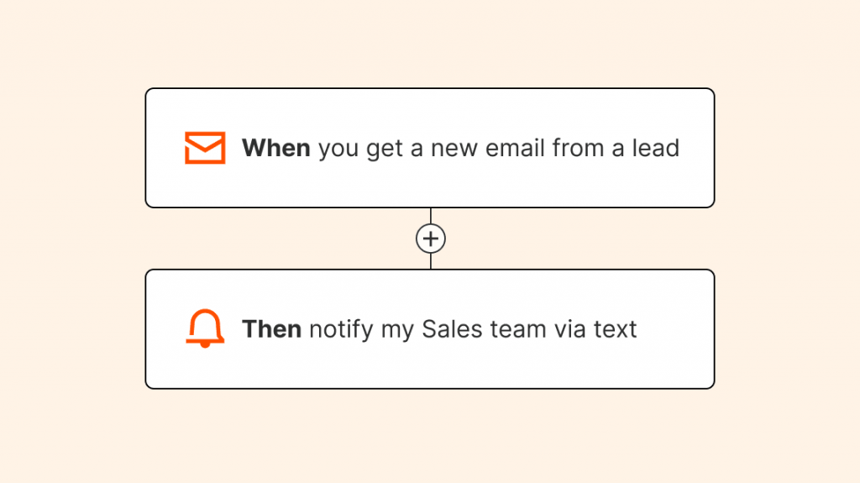Select the bold word When
The image size is (860, 483).
coord(275,148)
